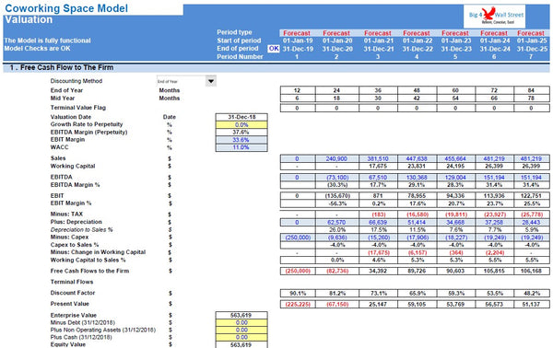Viewport: 553px width, 348px height.
Task: Click the Terminal Flows row label
Action: tap(72, 282)
